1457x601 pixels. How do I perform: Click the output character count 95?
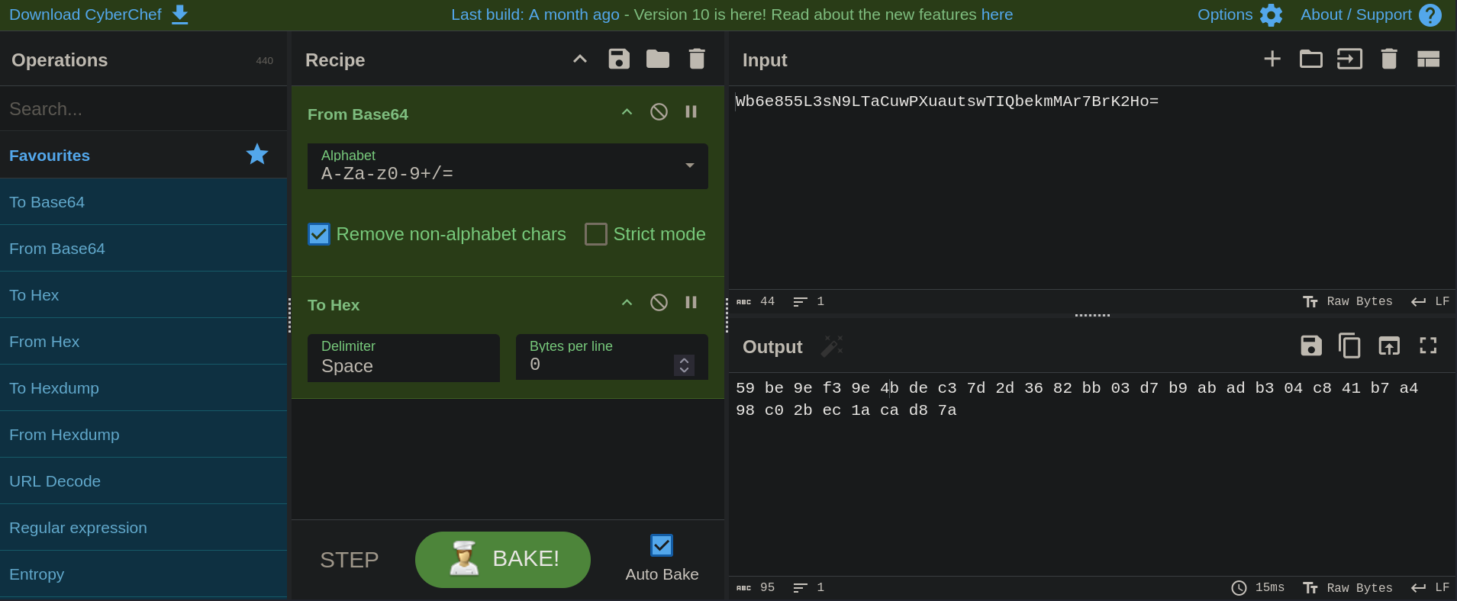point(756,587)
